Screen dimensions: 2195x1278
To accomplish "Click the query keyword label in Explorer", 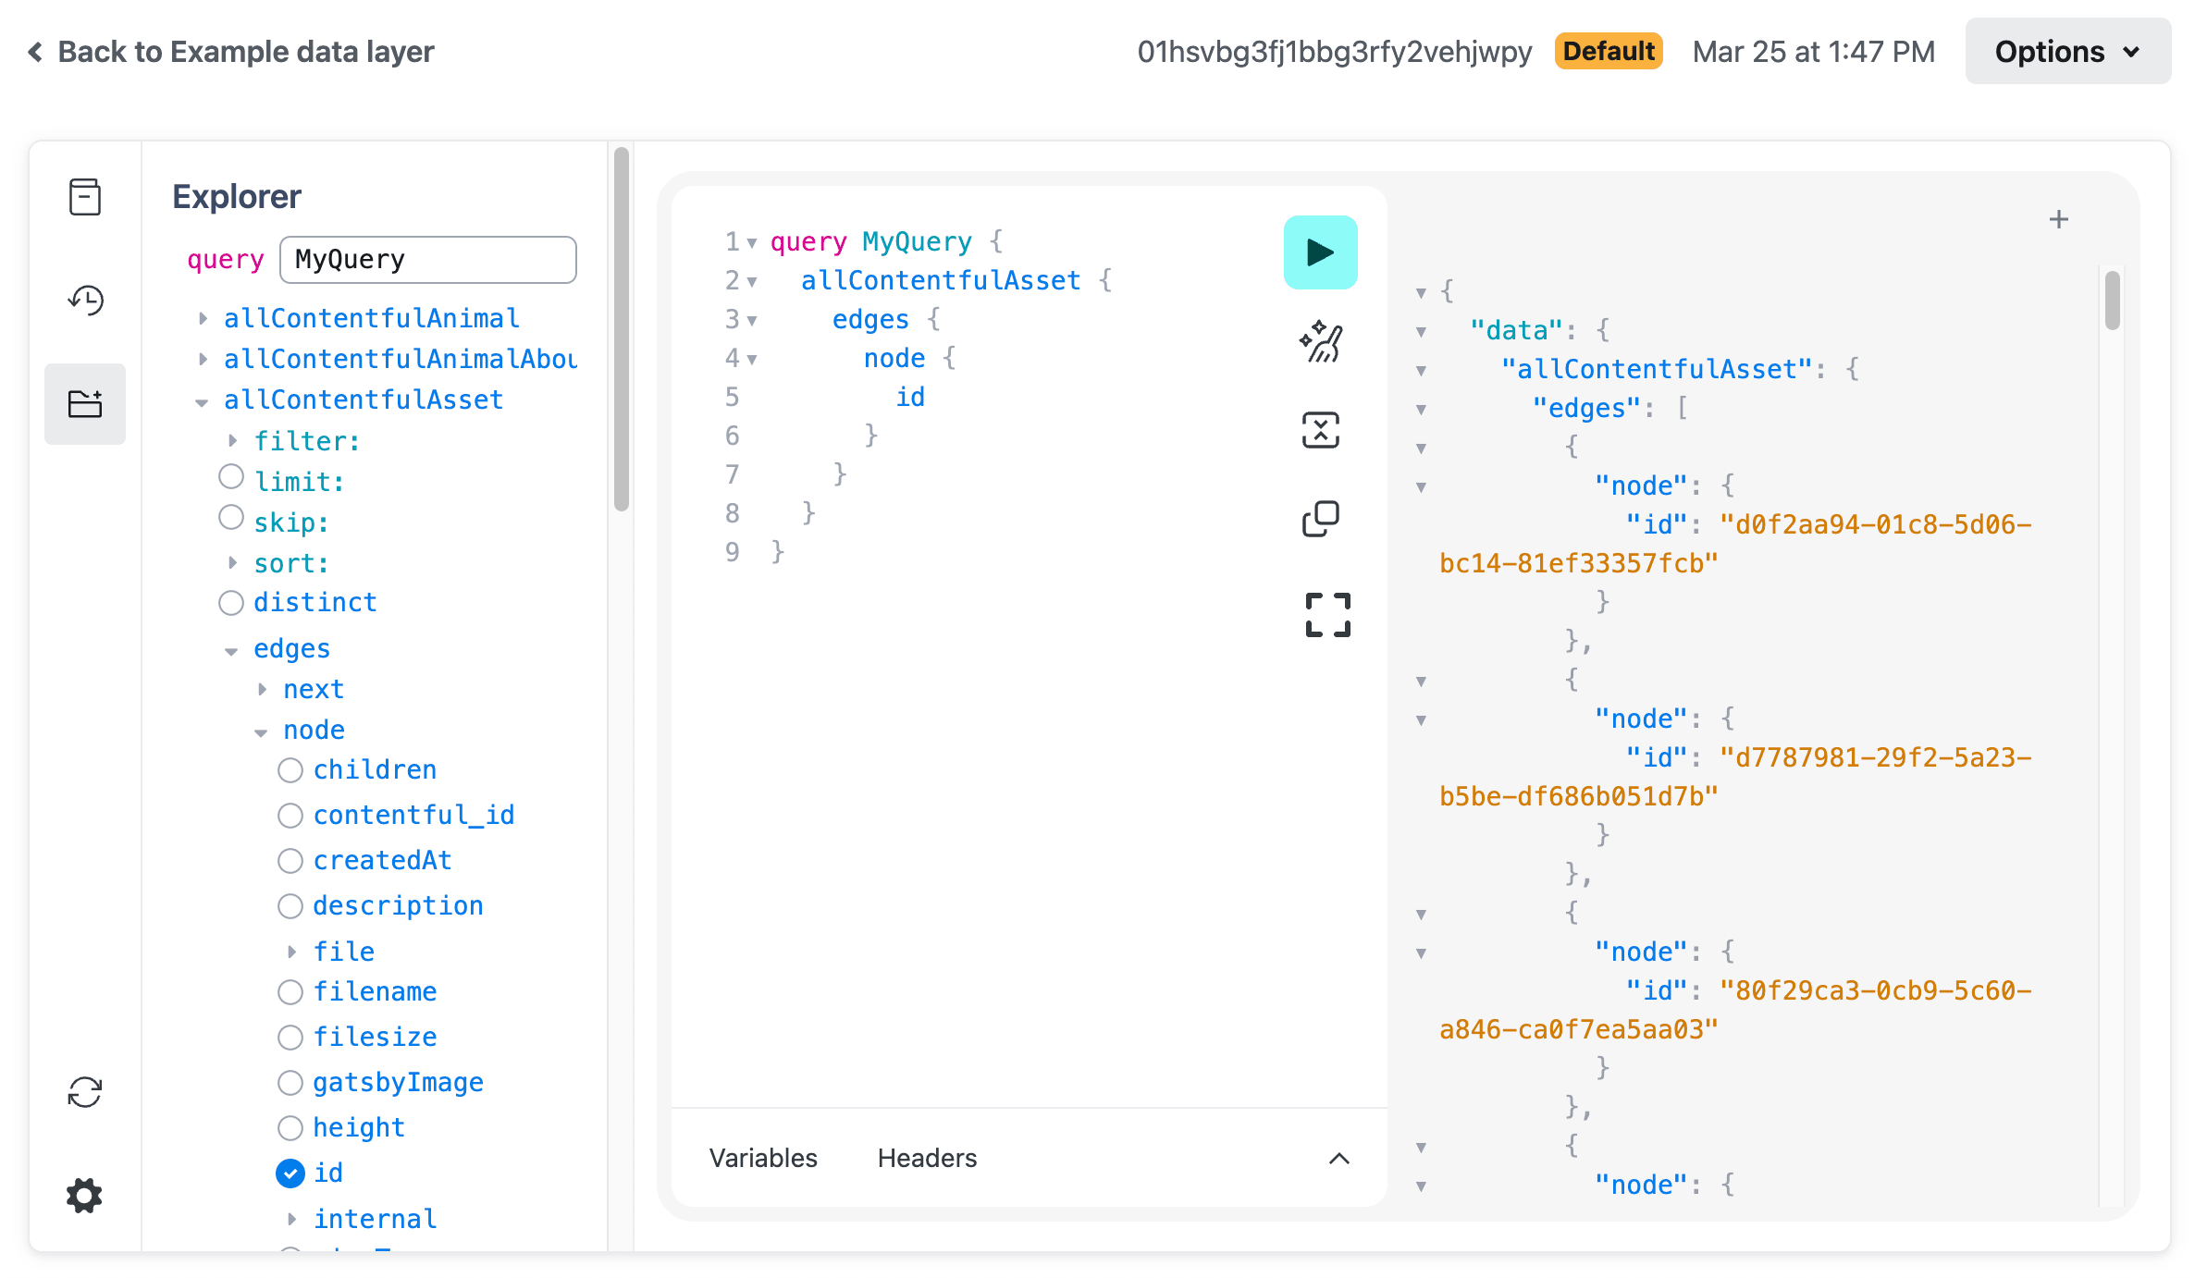I will tap(226, 260).
